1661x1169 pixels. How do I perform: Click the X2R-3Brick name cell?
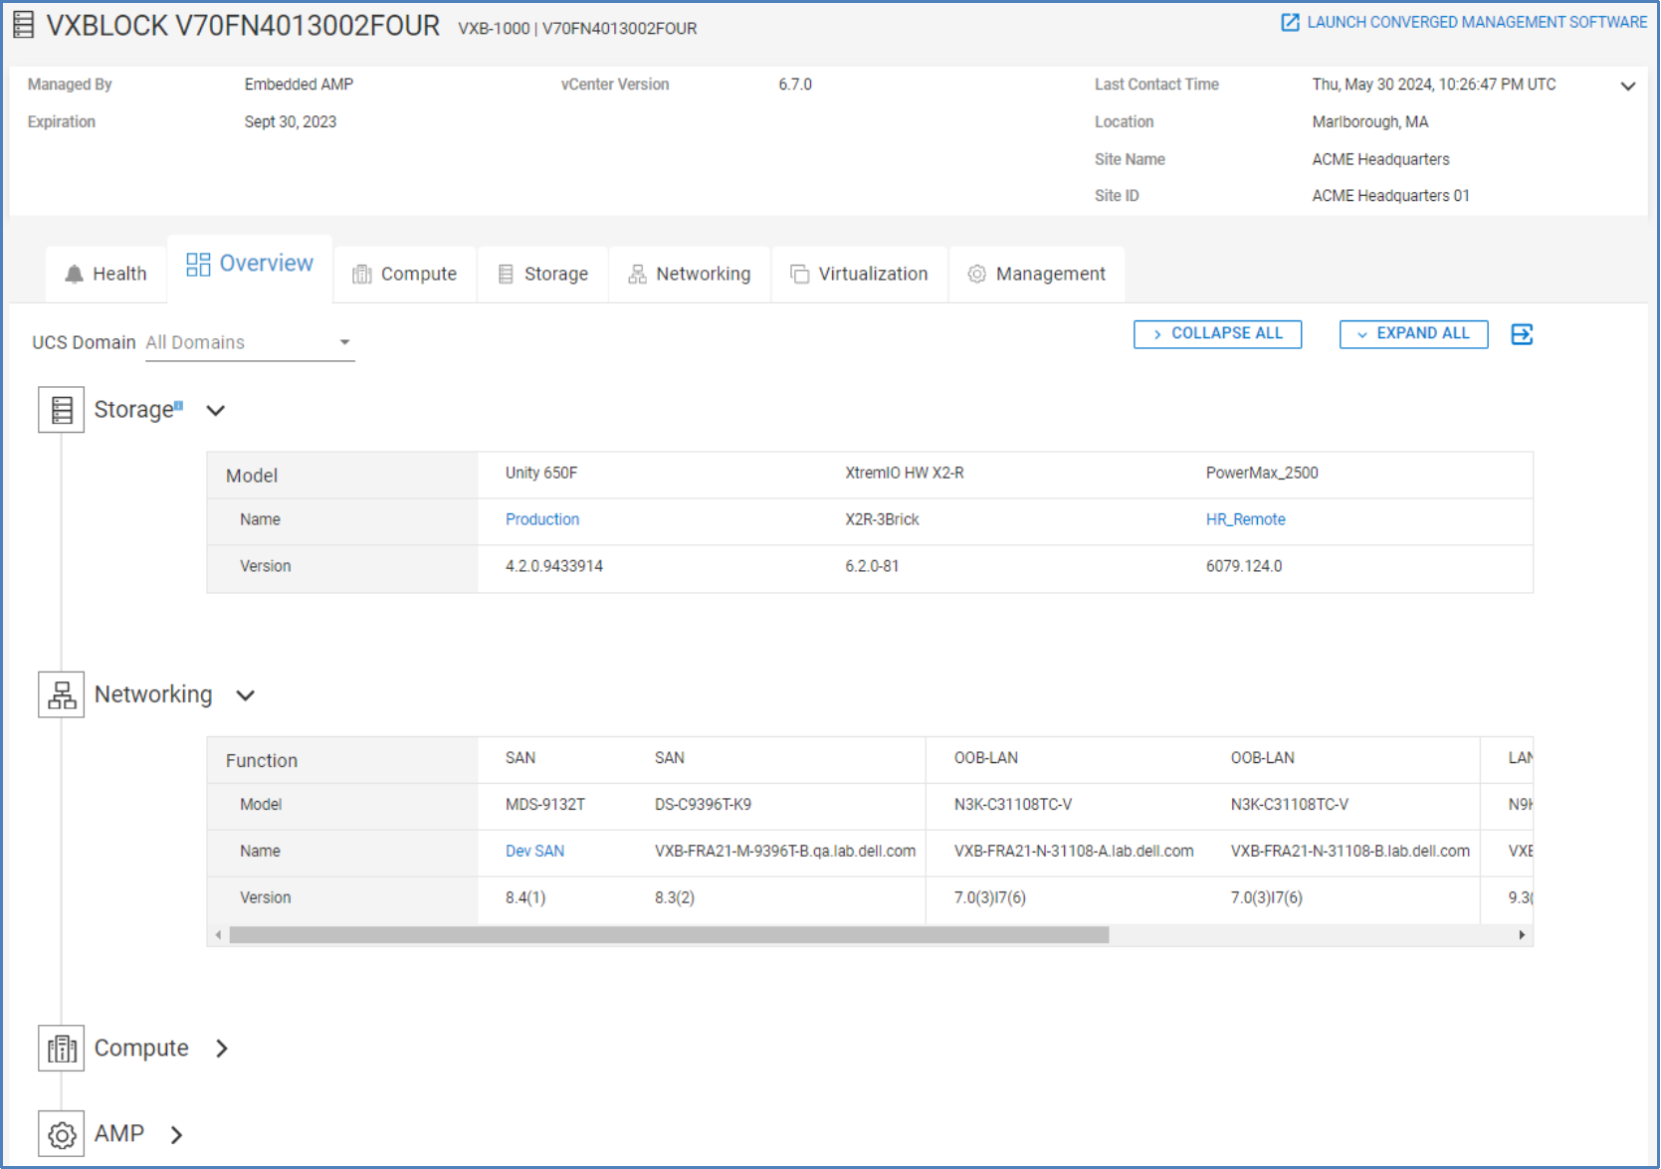(x=883, y=519)
